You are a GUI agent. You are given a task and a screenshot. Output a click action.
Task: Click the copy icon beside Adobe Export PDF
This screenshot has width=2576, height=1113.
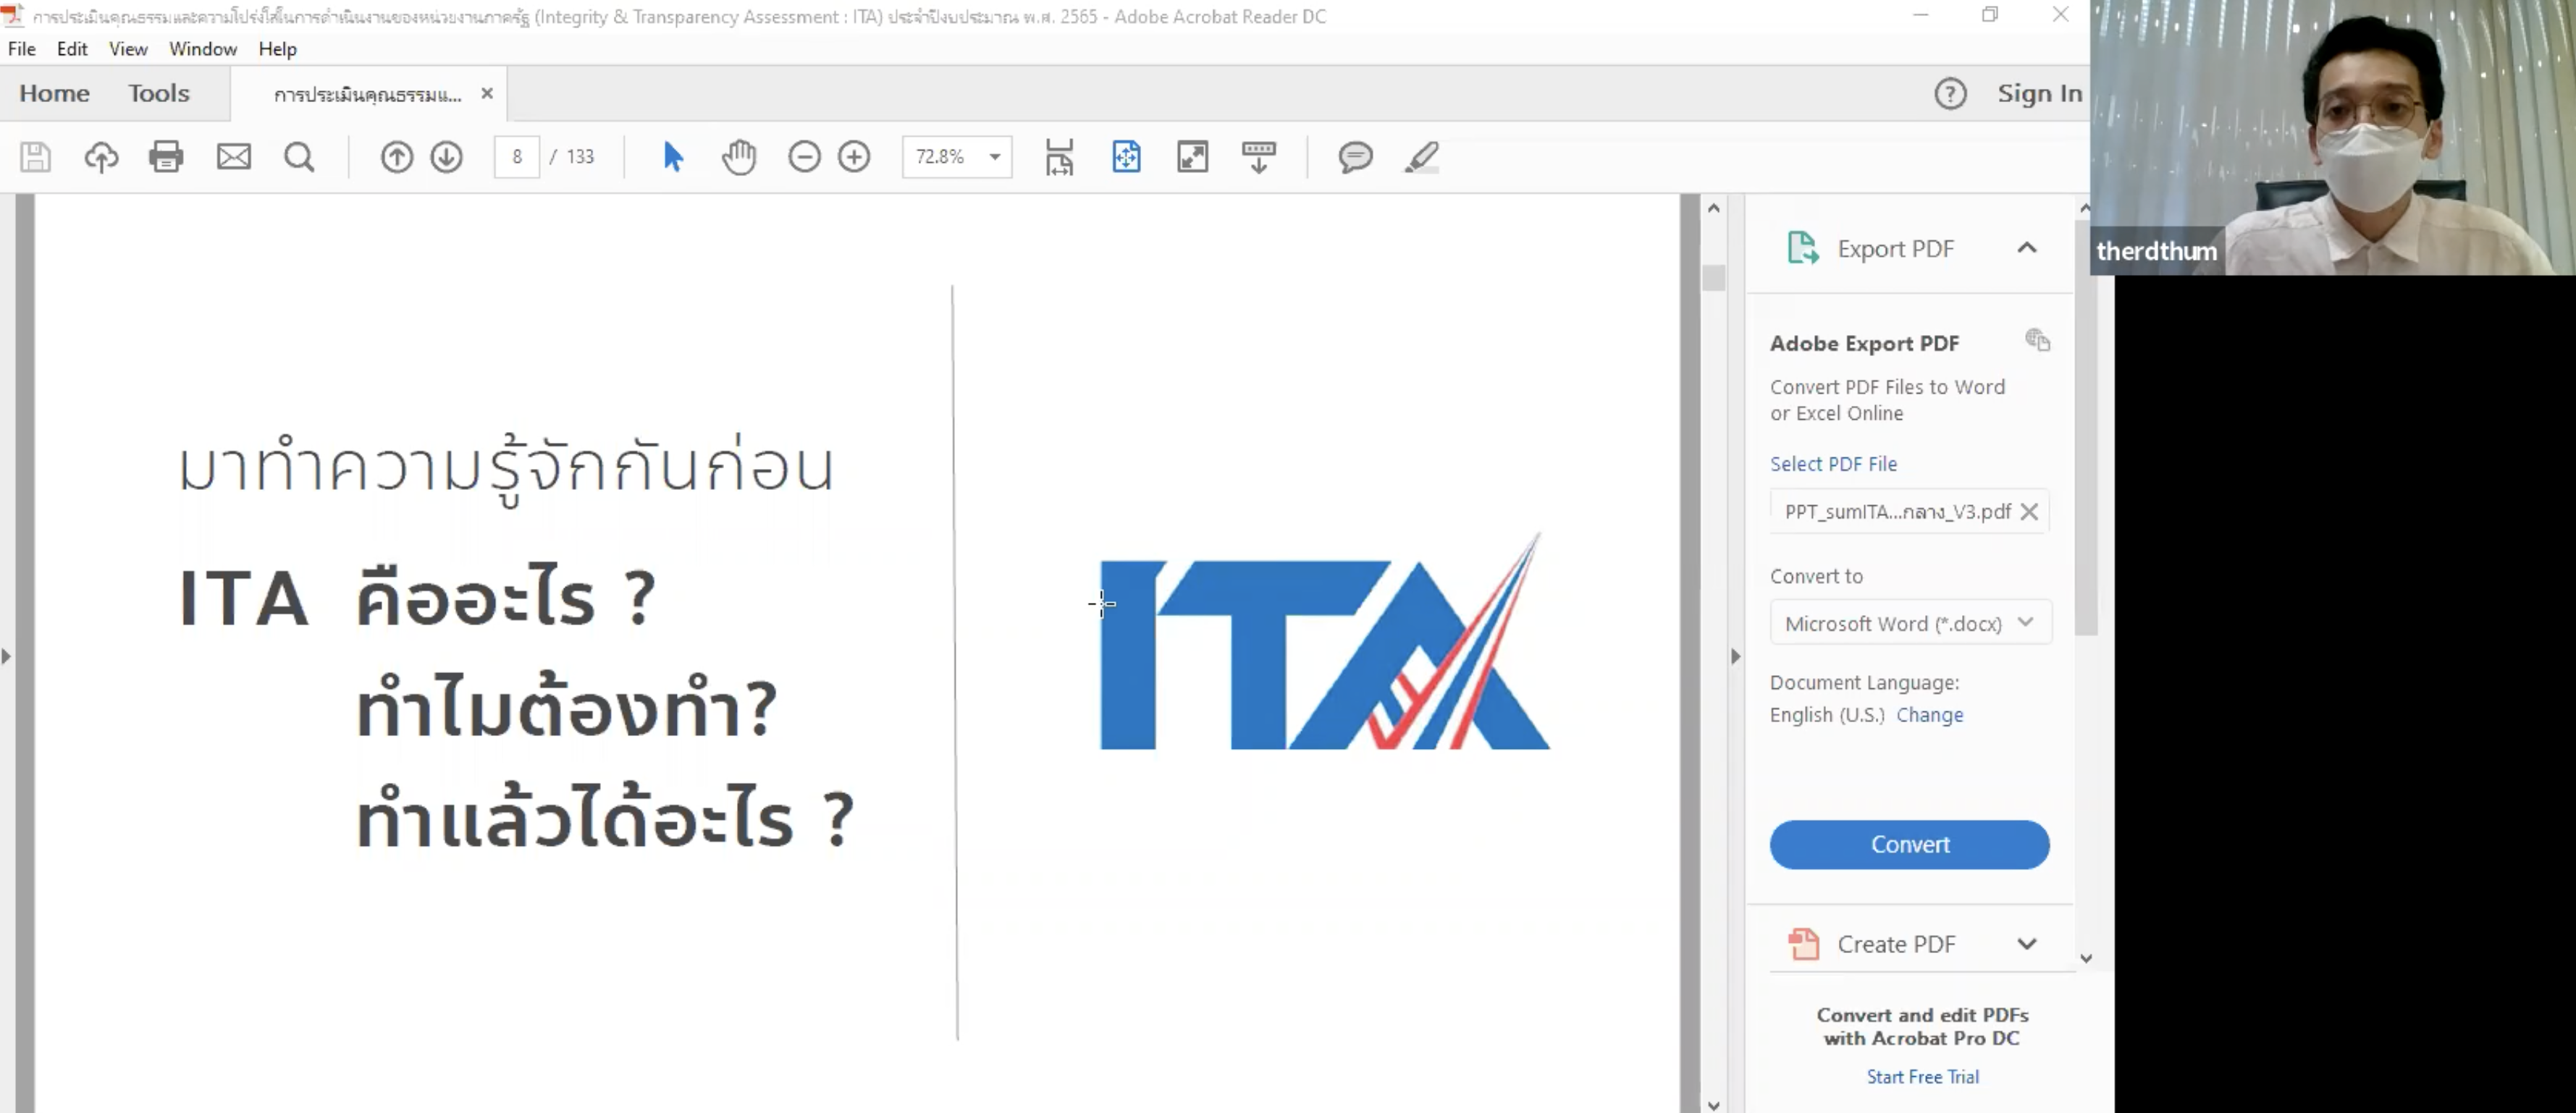[2037, 341]
